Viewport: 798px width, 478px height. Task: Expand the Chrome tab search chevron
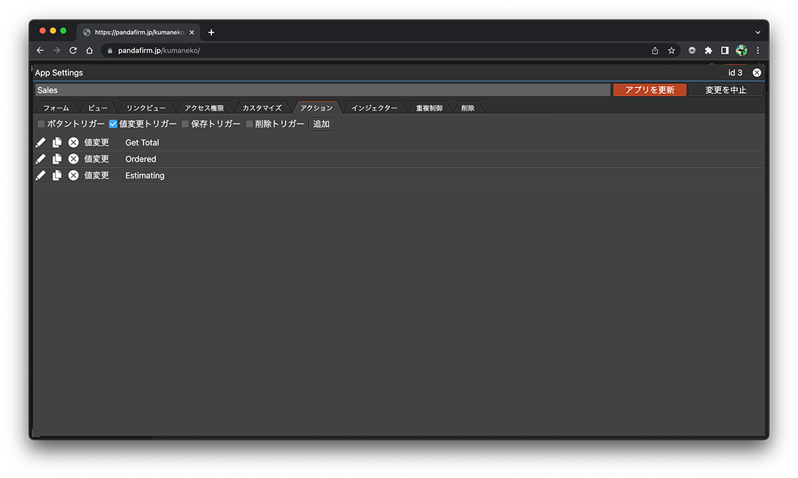pos(757,32)
